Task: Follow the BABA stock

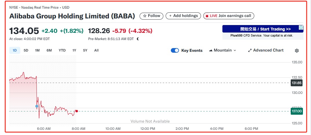Action: coord(151,16)
